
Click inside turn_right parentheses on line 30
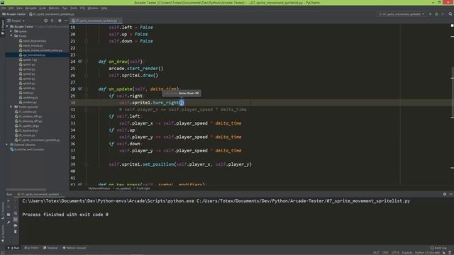click(182, 103)
